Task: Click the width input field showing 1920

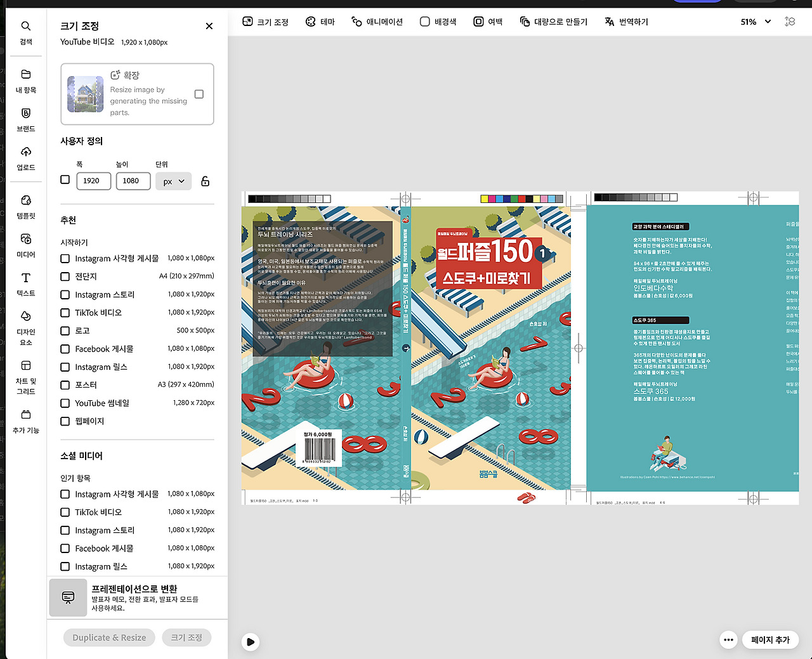Action: click(x=93, y=181)
